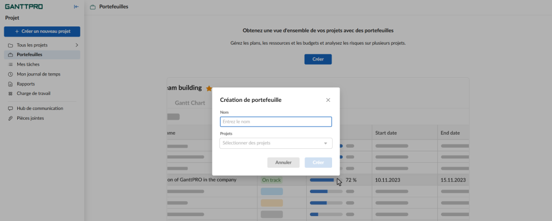The height and width of the screenshot is (221, 552).
Task: Click the paperclip icon beside Pièces jointes
Action: click(10, 118)
